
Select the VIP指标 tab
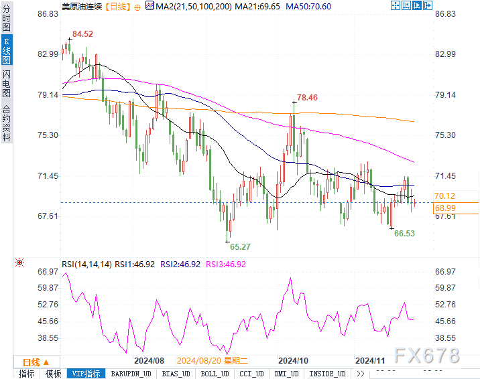click(86, 374)
